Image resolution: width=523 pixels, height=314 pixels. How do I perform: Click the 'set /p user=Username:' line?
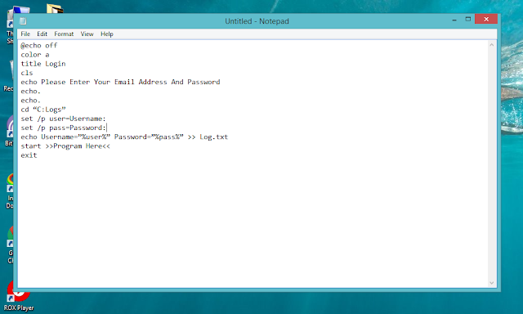(x=64, y=119)
